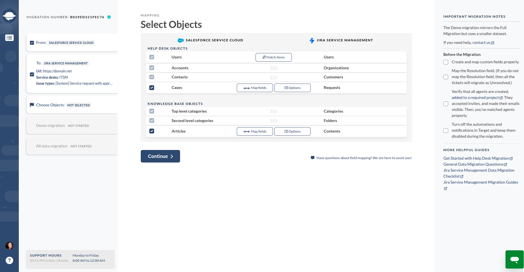Check 'Create and map custom fields properly'

[x=446, y=62]
